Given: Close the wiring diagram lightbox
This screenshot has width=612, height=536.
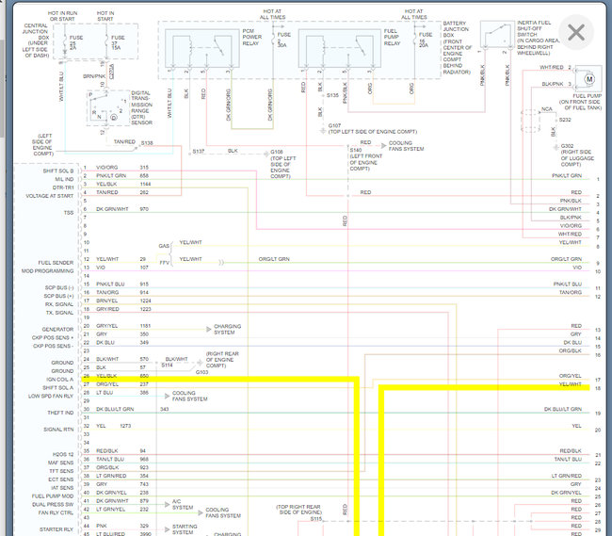Looking at the screenshot, I should 576,32.
